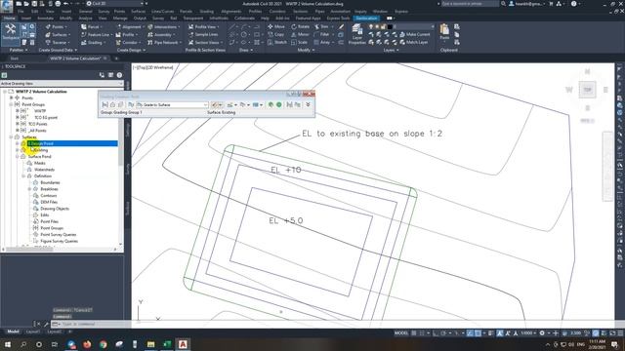625x351 pixels.
Task: Click the black layer color swatch
Action: (390, 26)
